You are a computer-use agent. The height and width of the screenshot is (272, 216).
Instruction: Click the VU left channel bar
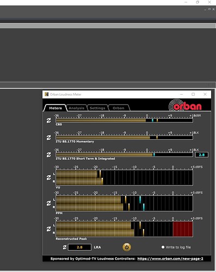tap(124, 174)
